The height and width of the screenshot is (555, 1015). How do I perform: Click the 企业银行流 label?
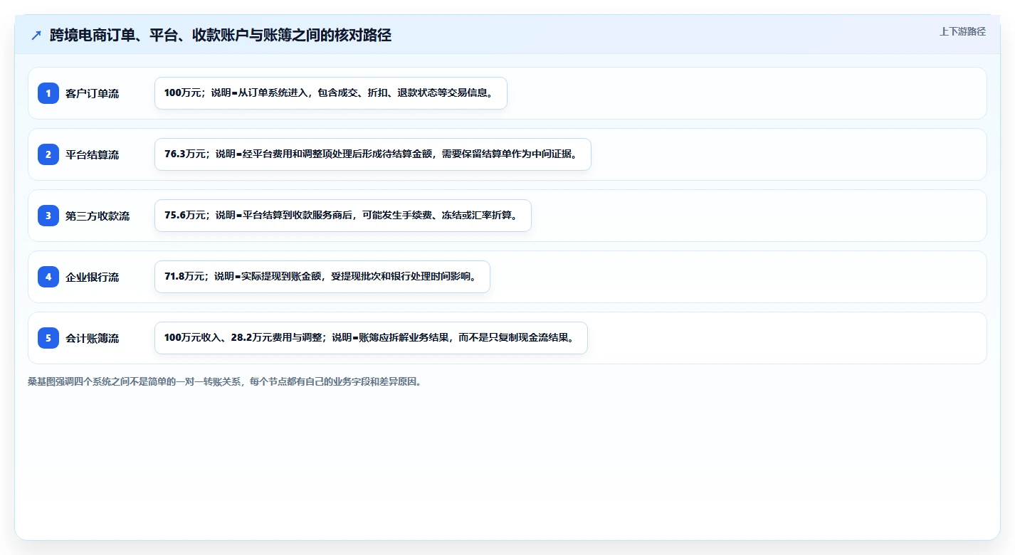coord(92,277)
